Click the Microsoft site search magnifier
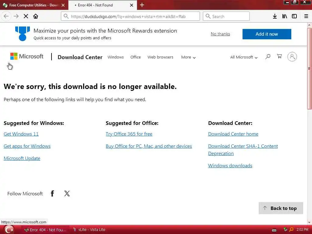312x234 pixels. pyautogui.click(x=268, y=57)
